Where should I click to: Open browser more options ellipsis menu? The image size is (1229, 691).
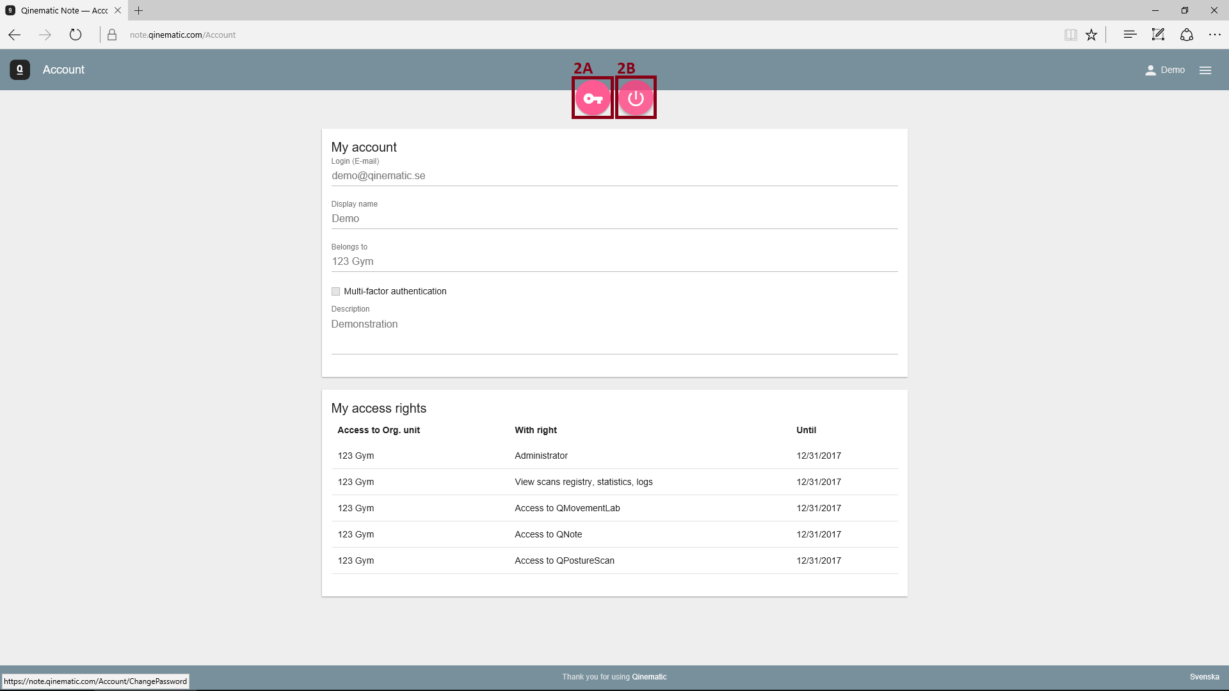[x=1214, y=35]
